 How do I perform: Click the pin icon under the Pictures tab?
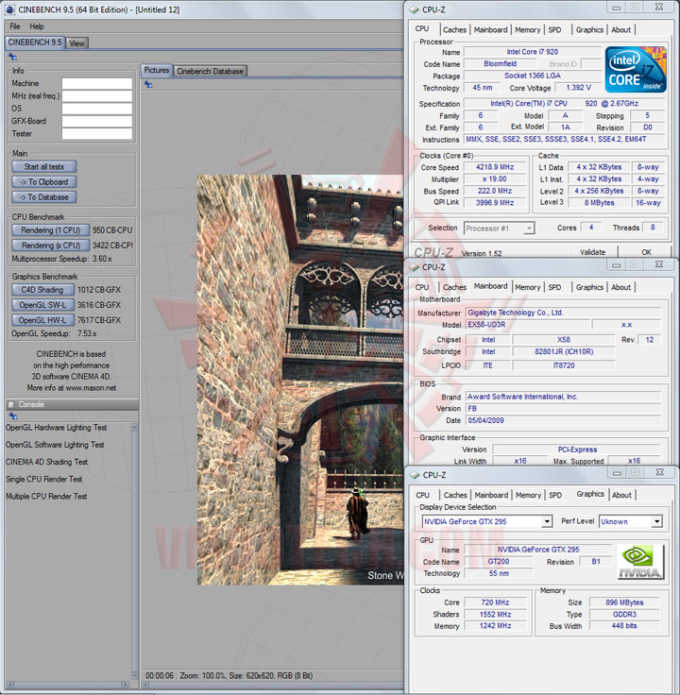[148, 85]
